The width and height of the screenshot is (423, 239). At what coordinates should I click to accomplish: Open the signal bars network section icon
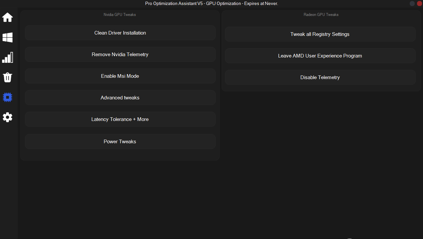[x=8, y=58]
